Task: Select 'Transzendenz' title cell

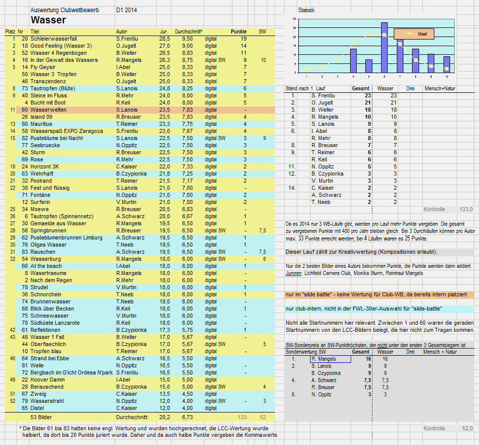Action: click(x=48, y=81)
